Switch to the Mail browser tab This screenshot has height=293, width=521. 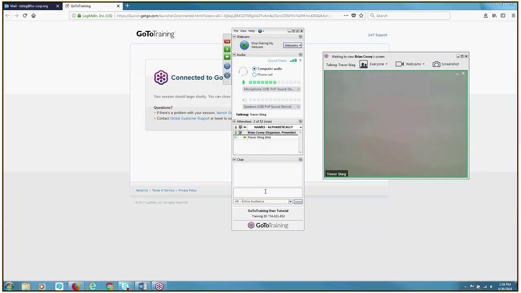(32, 6)
